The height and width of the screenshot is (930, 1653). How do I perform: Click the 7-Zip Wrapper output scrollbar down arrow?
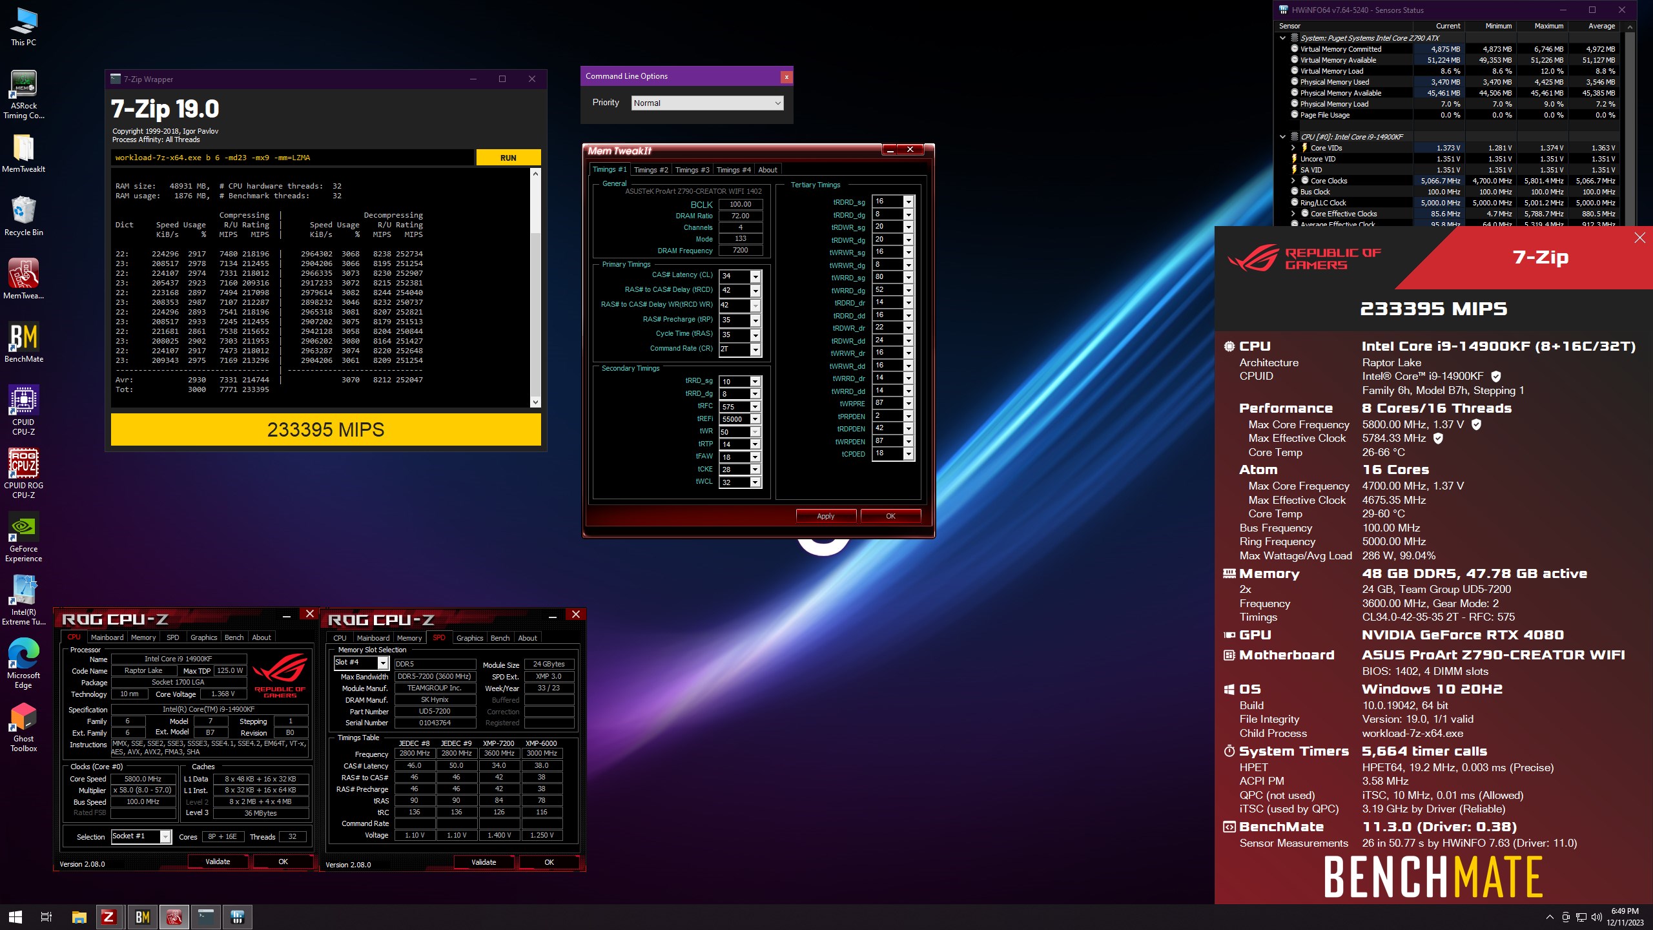(x=535, y=402)
